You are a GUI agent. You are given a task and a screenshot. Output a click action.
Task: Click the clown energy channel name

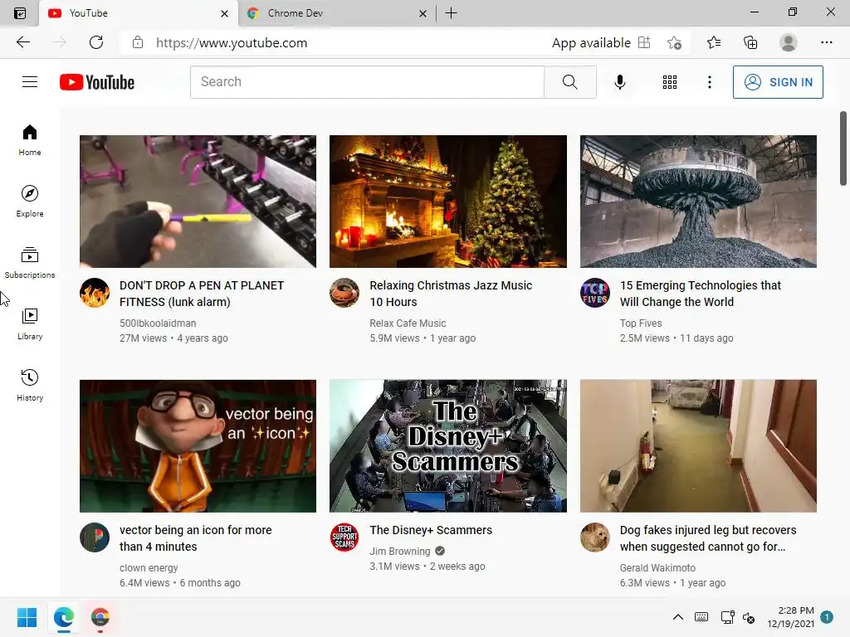pos(149,568)
